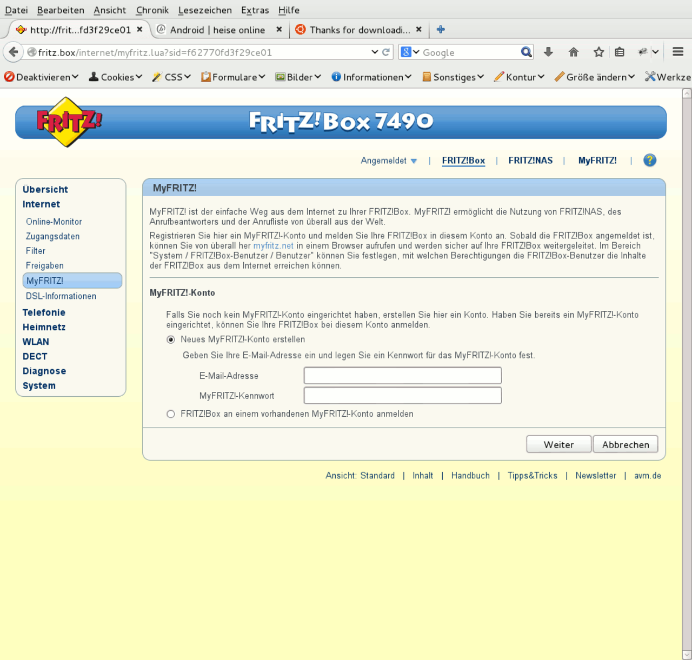The width and height of the screenshot is (692, 660).
Task: Open the Sonstiges toolbar dropdown
Action: [x=453, y=77]
